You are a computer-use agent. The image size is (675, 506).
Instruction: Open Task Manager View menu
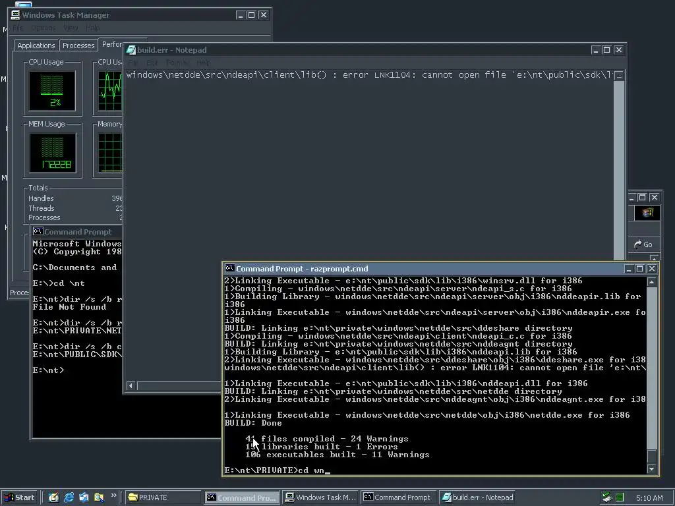tap(71, 28)
